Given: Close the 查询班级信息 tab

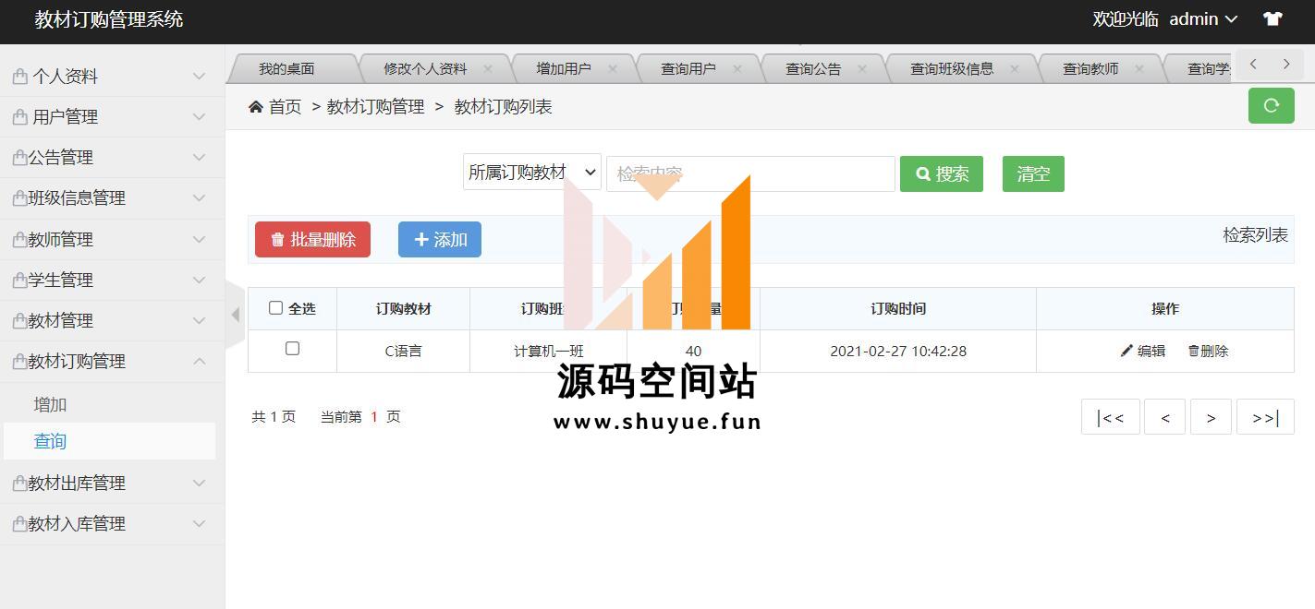Looking at the screenshot, I should [1015, 68].
